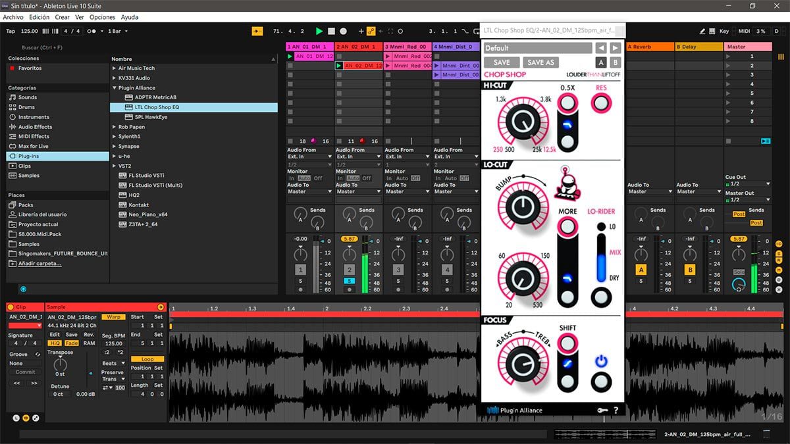790x444 pixels.
Task: Toggle the yellow Automation Arm button
Action: [371, 31]
